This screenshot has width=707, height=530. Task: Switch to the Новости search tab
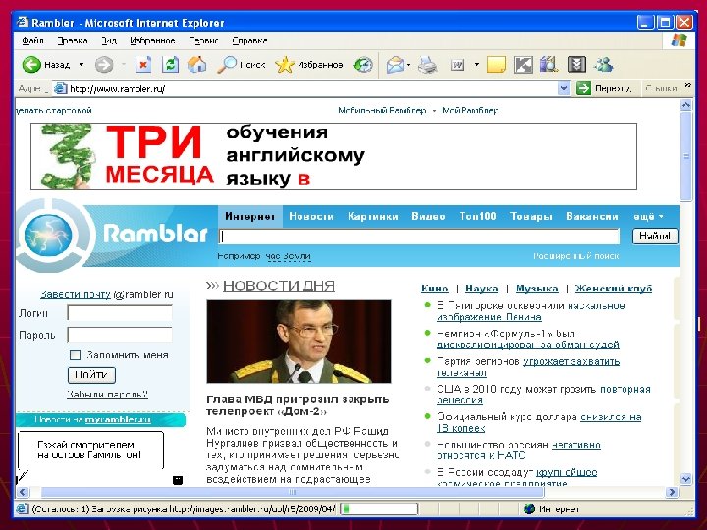point(311,216)
